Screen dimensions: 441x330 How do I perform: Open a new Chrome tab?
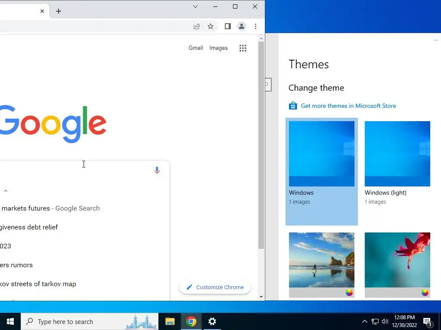coord(59,11)
